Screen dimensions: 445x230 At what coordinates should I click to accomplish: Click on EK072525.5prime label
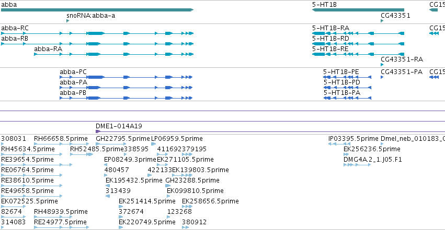coord(29,201)
